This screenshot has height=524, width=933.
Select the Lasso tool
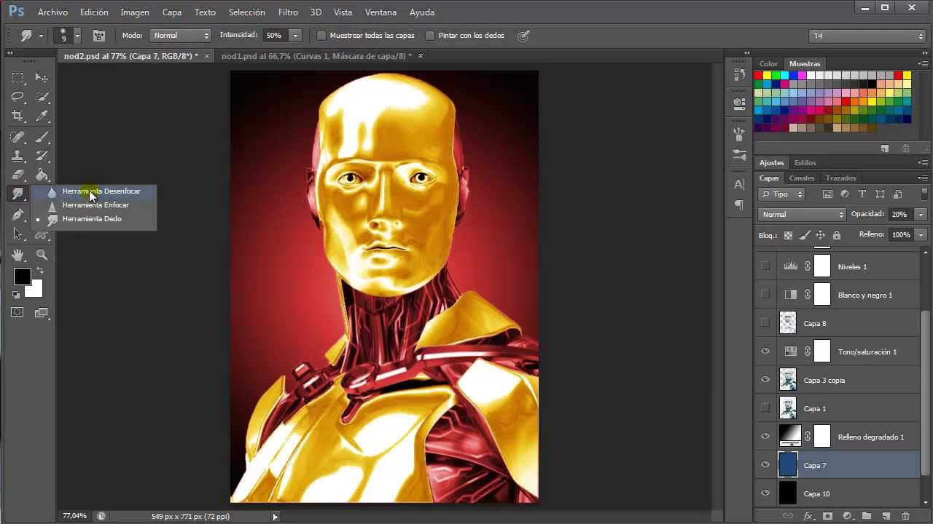pos(17,97)
